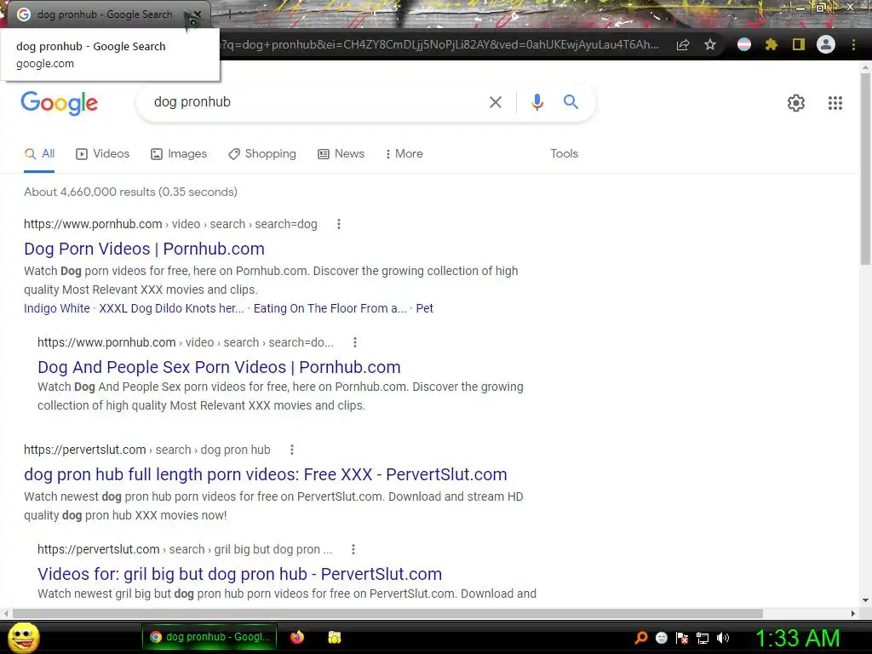
Task: Click the results count text 'About 4,660,000 results'
Action: (x=89, y=192)
